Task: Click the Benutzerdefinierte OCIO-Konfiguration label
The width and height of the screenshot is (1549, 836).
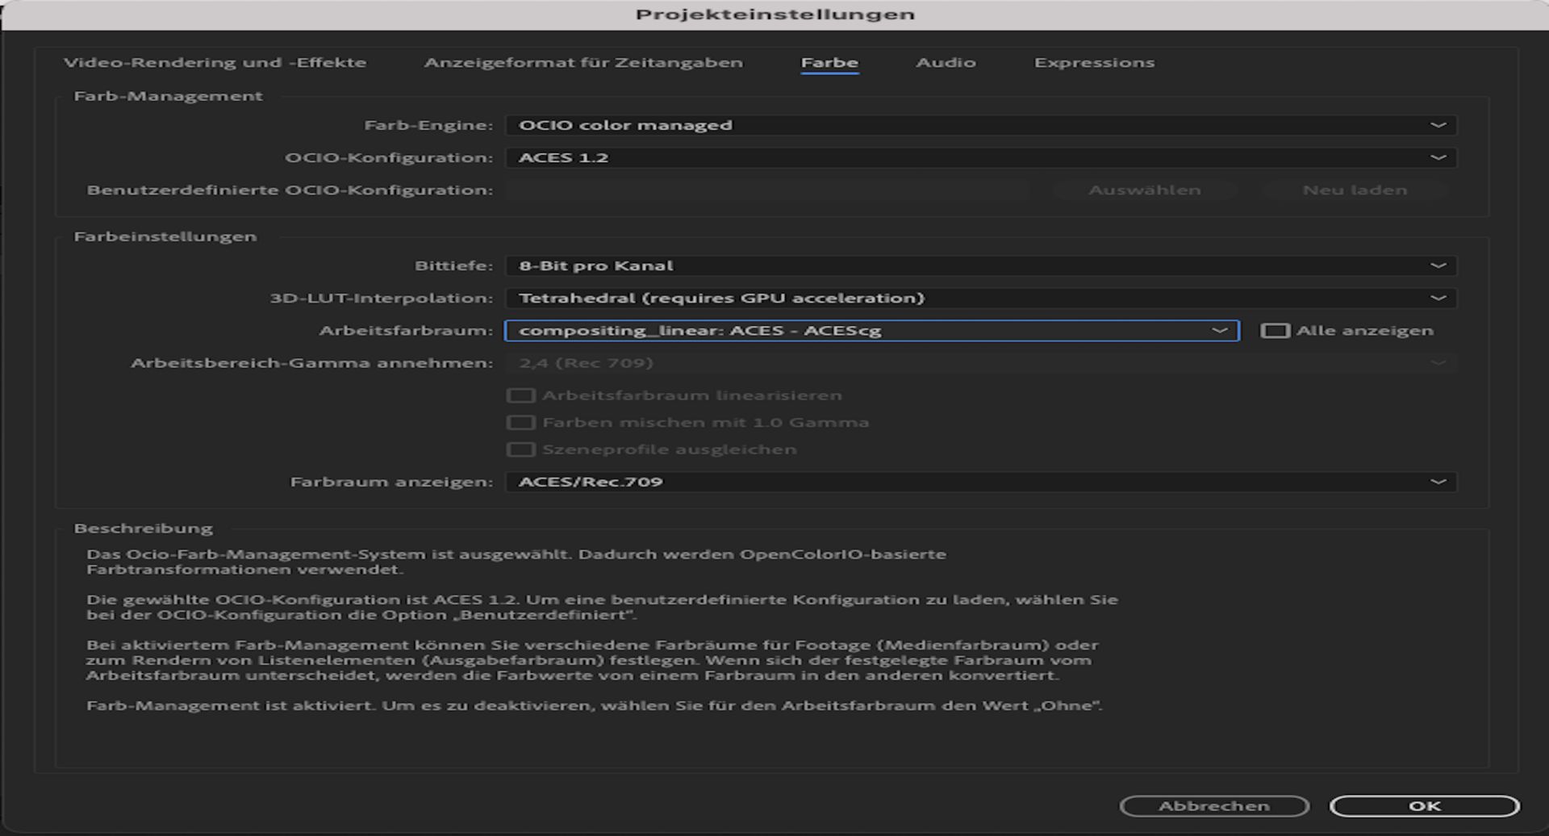Action: [x=290, y=190]
